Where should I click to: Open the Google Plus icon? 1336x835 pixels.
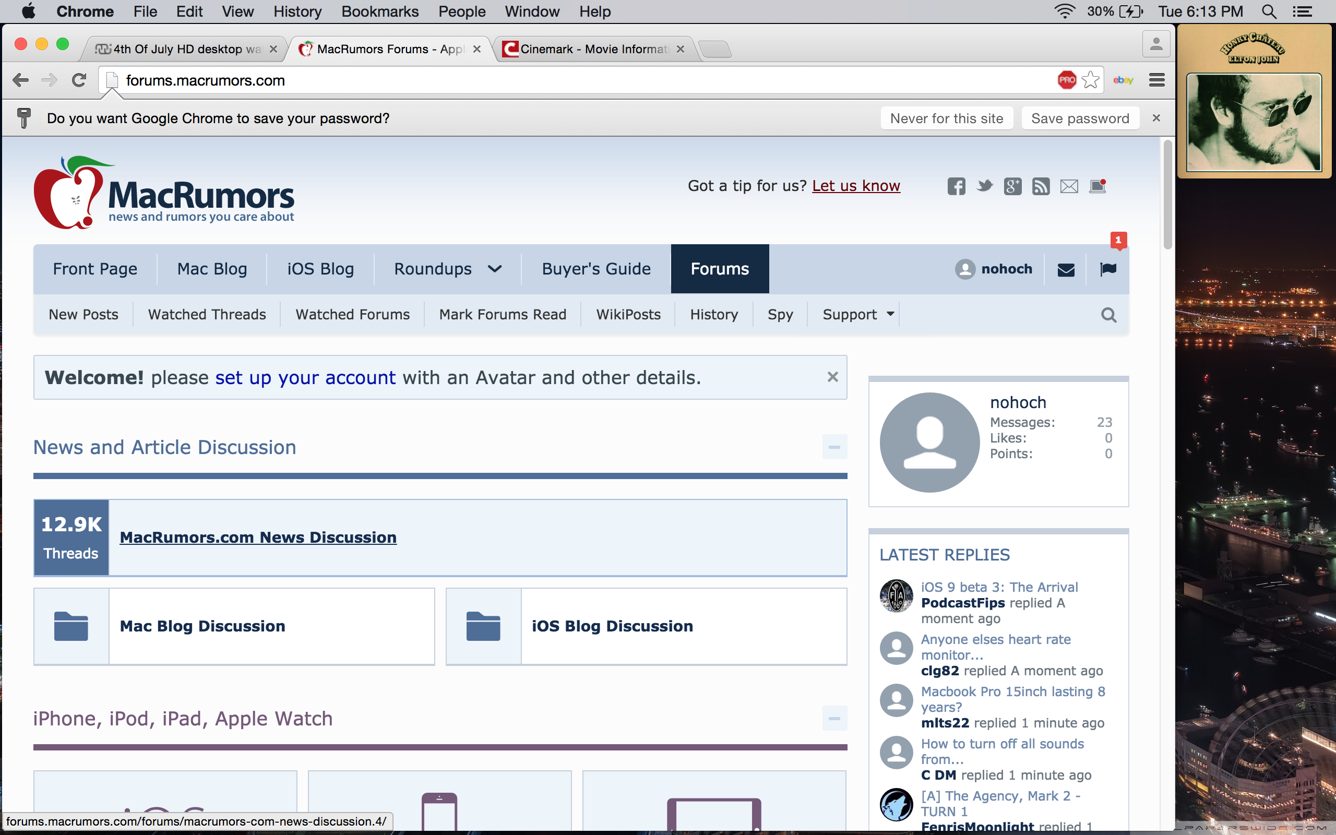point(1012,186)
